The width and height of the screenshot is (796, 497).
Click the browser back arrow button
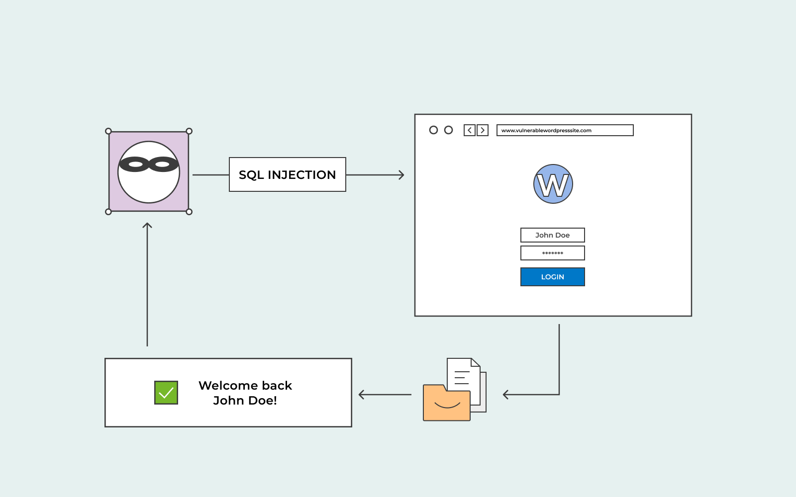pos(470,130)
